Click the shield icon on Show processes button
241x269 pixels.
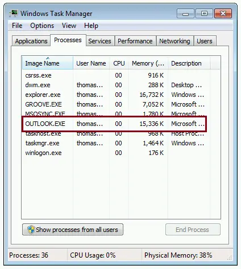(31, 230)
